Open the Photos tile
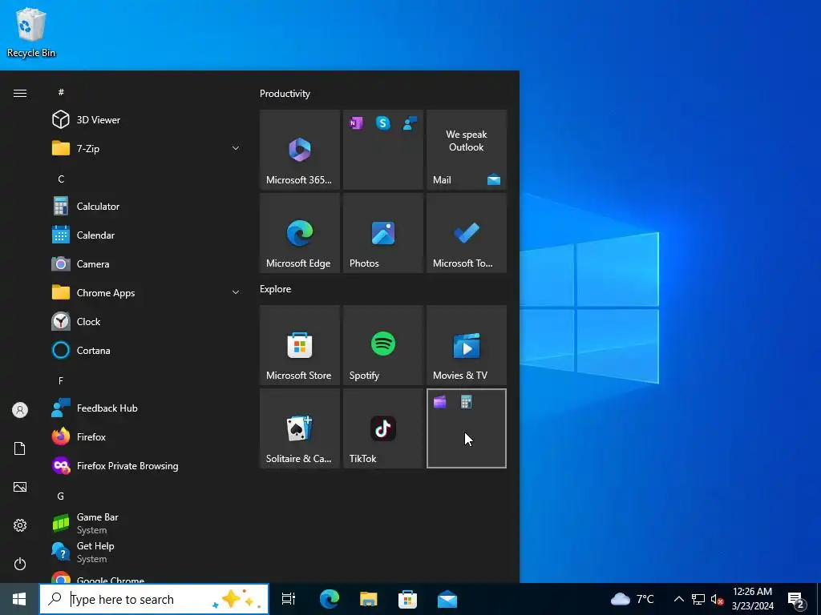821x615 pixels. coord(383,233)
